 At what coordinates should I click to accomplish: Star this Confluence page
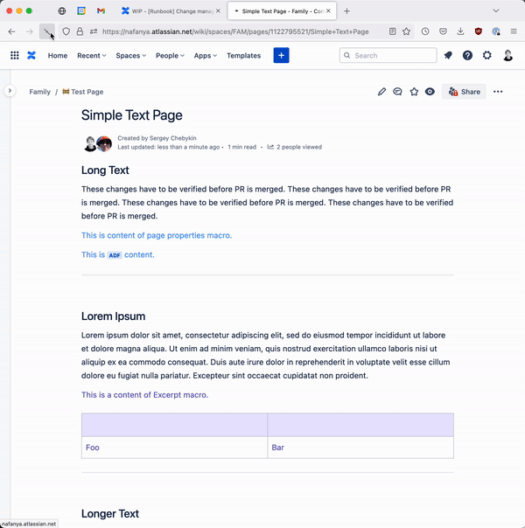[414, 92]
